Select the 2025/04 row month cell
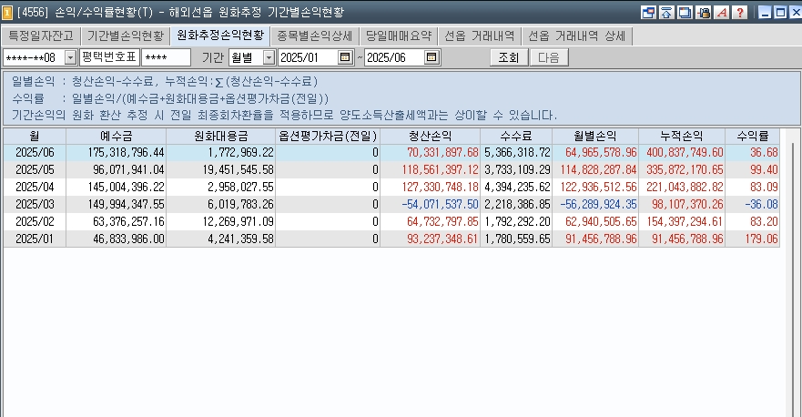This screenshot has height=417, width=802. point(35,188)
